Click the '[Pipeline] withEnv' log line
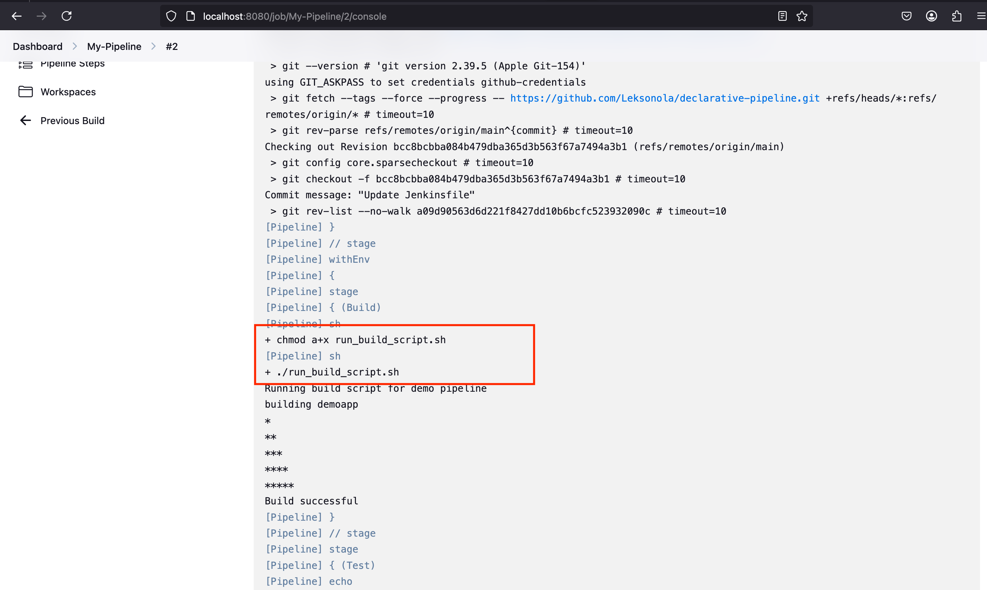Viewport: 987px width, 590px height. (x=317, y=259)
